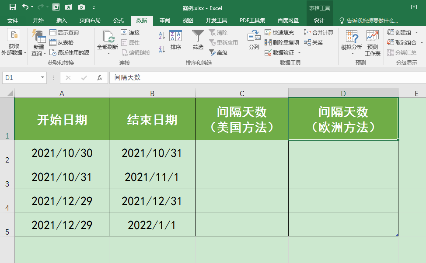This screenshot has height=263, width=426.
Task: Switch to the 开发工具 ribbon tab
Action: click(216, 21)
